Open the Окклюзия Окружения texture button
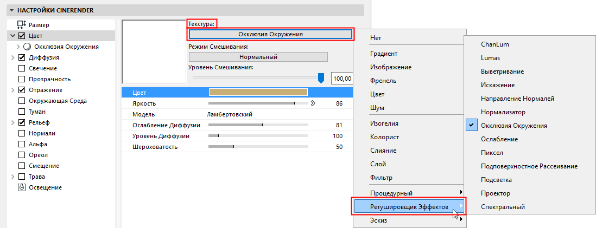The width and height of the screenshot is (596, 228). (x=270, y=34)
